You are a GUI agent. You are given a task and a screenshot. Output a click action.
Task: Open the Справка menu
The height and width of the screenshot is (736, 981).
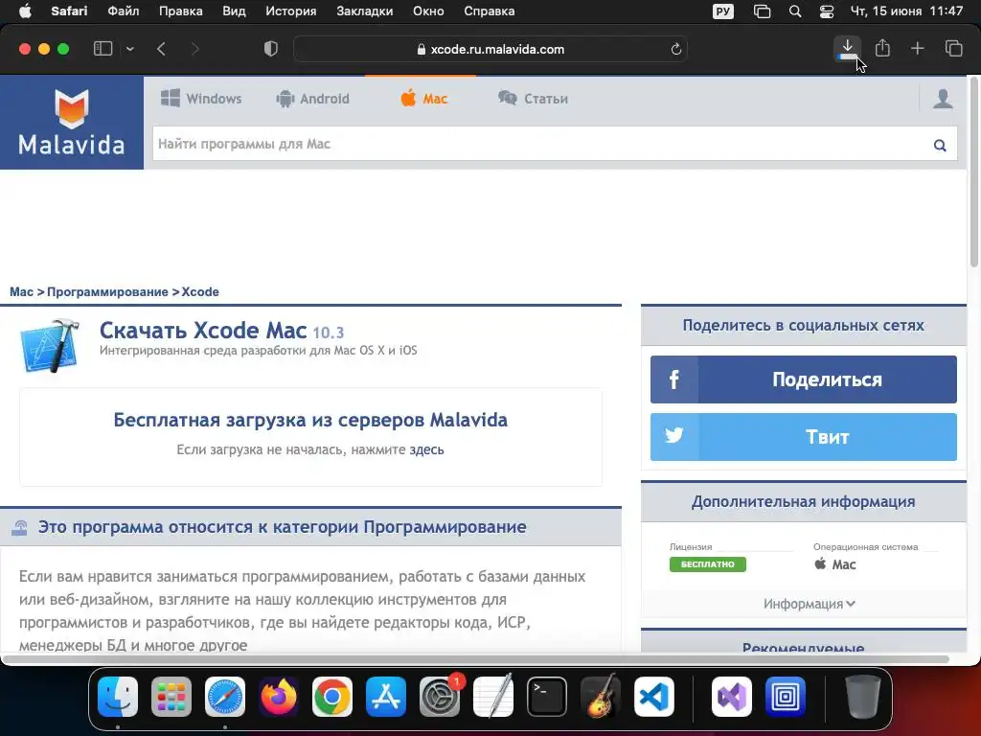click(490, 11)
